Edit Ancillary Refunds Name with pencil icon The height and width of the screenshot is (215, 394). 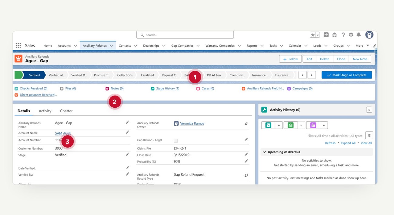(128, 122)
